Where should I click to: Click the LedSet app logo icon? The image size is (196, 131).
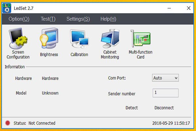[7, 8]
